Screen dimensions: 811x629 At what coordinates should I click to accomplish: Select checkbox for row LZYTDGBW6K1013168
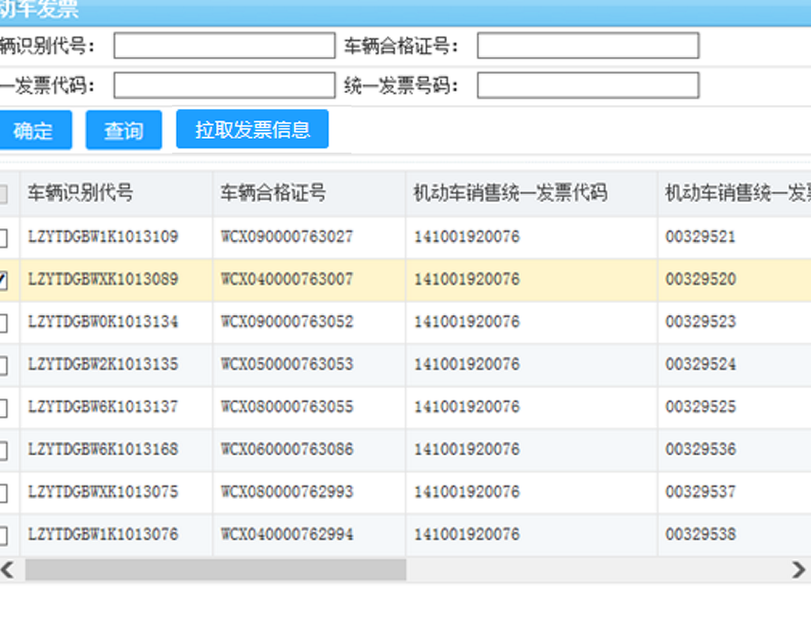pos(3,451)
